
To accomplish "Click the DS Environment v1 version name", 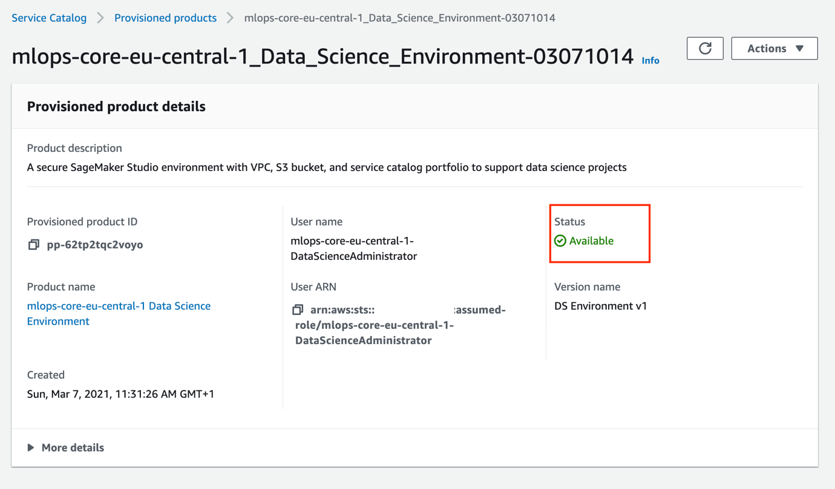I will tap(600, 306).
